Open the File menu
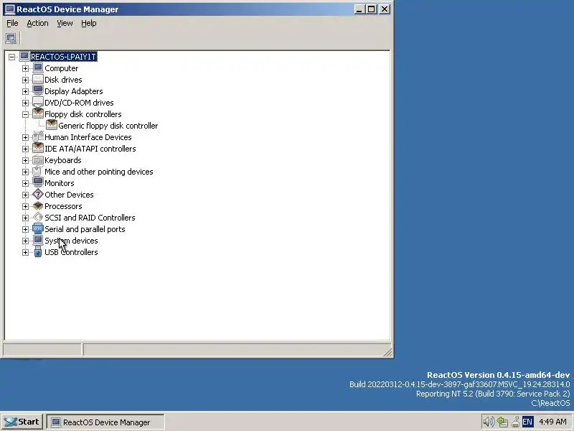Screen dimensions: 574x431 pyautogui.click(x=12, y=23)
